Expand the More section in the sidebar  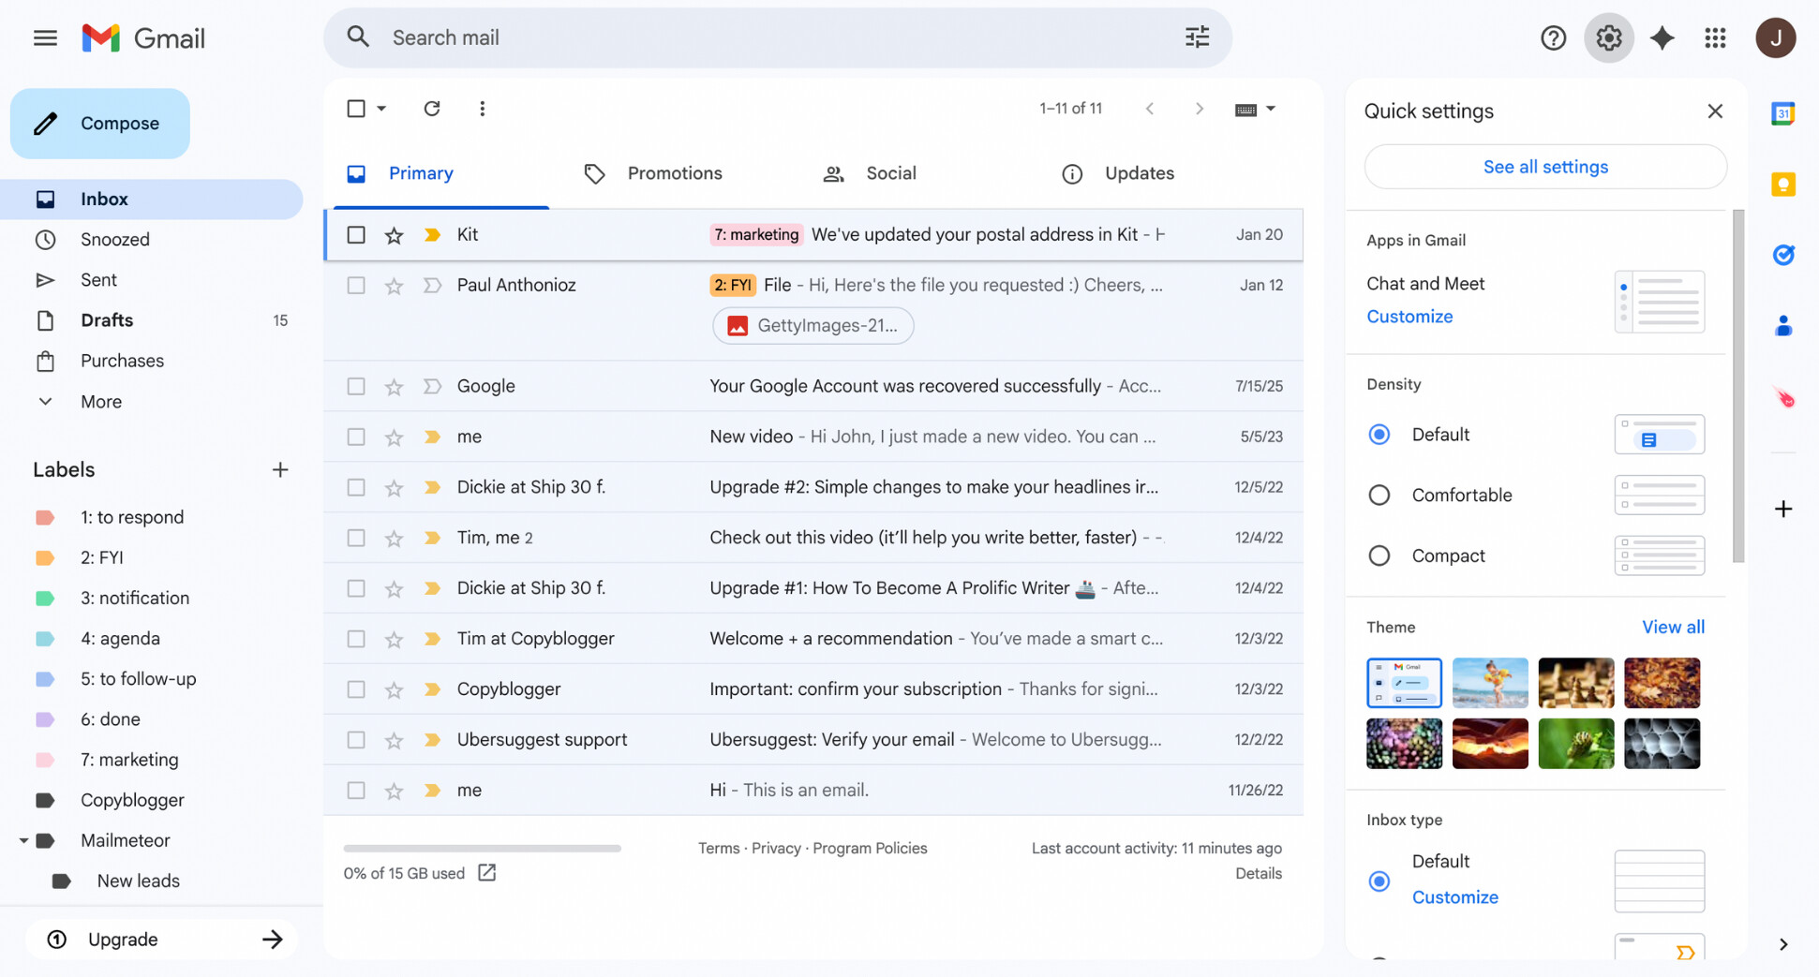pyautogui.click(x=45, y=401)
